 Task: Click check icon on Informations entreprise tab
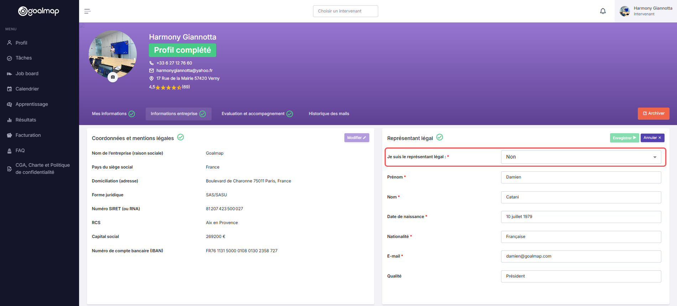tap(203, 114)
